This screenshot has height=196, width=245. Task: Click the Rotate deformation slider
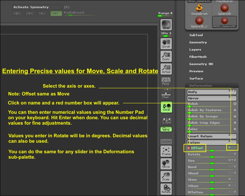coord(212,155)
